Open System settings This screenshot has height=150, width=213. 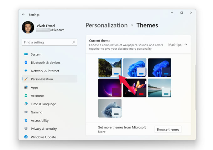click(49, 54)
